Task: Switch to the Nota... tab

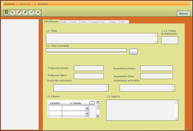Action: coord(114,22)
